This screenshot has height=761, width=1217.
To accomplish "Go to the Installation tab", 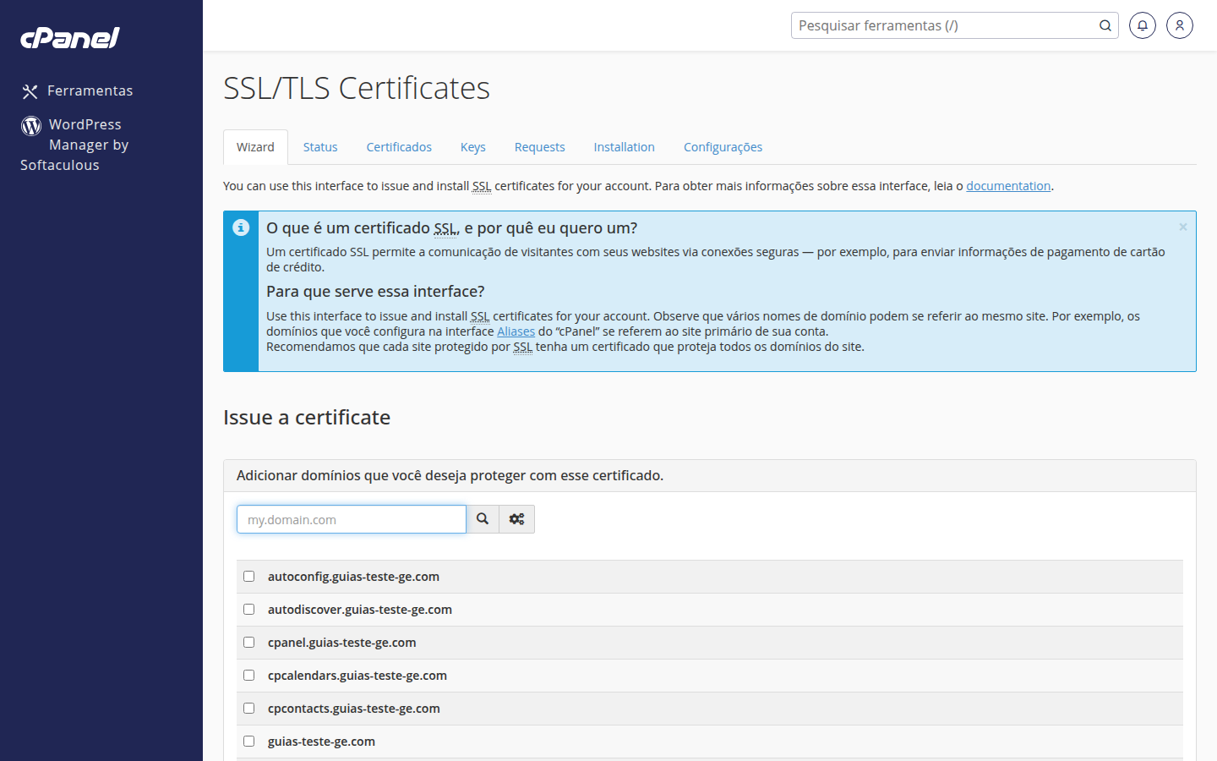I will (625, 147).
